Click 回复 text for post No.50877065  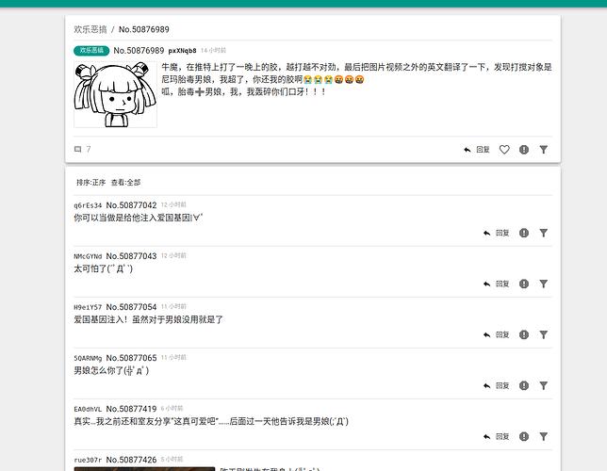coord(502,385)
